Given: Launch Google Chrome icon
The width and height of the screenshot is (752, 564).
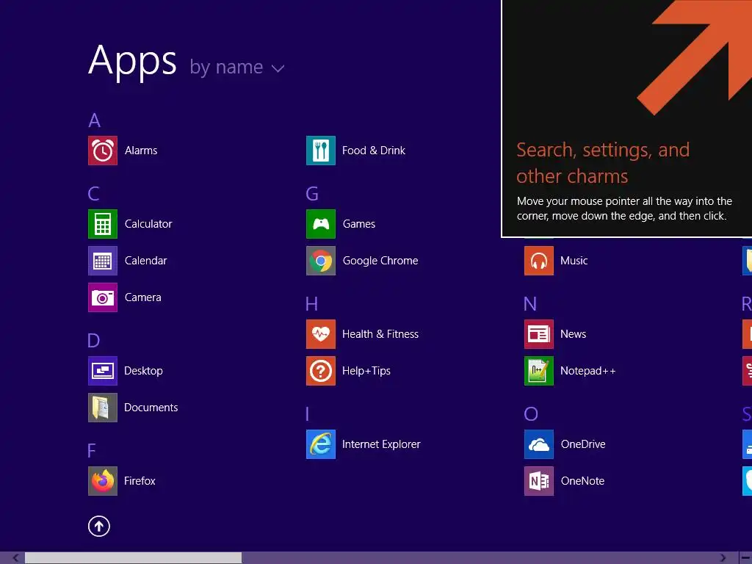Looking at the screenshot, I should (321, 261).
